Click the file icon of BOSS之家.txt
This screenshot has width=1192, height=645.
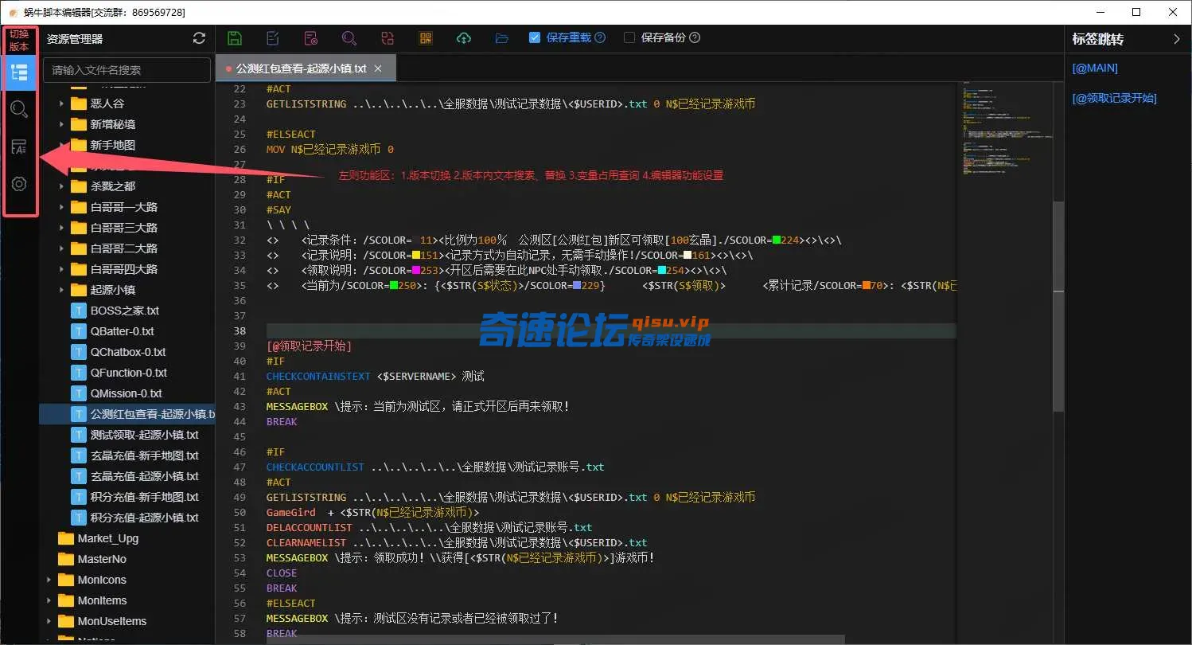tap(78, 311)
